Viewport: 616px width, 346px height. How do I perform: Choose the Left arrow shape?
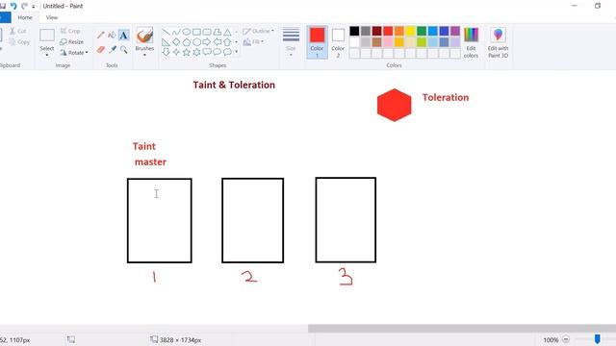[x=218, y=42]
